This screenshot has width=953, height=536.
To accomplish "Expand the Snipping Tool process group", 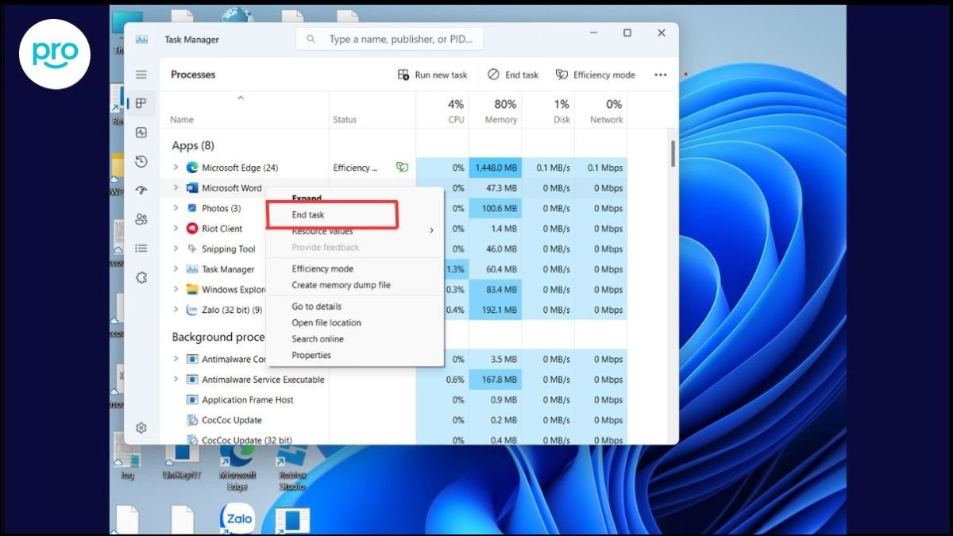I will [176, 249].
